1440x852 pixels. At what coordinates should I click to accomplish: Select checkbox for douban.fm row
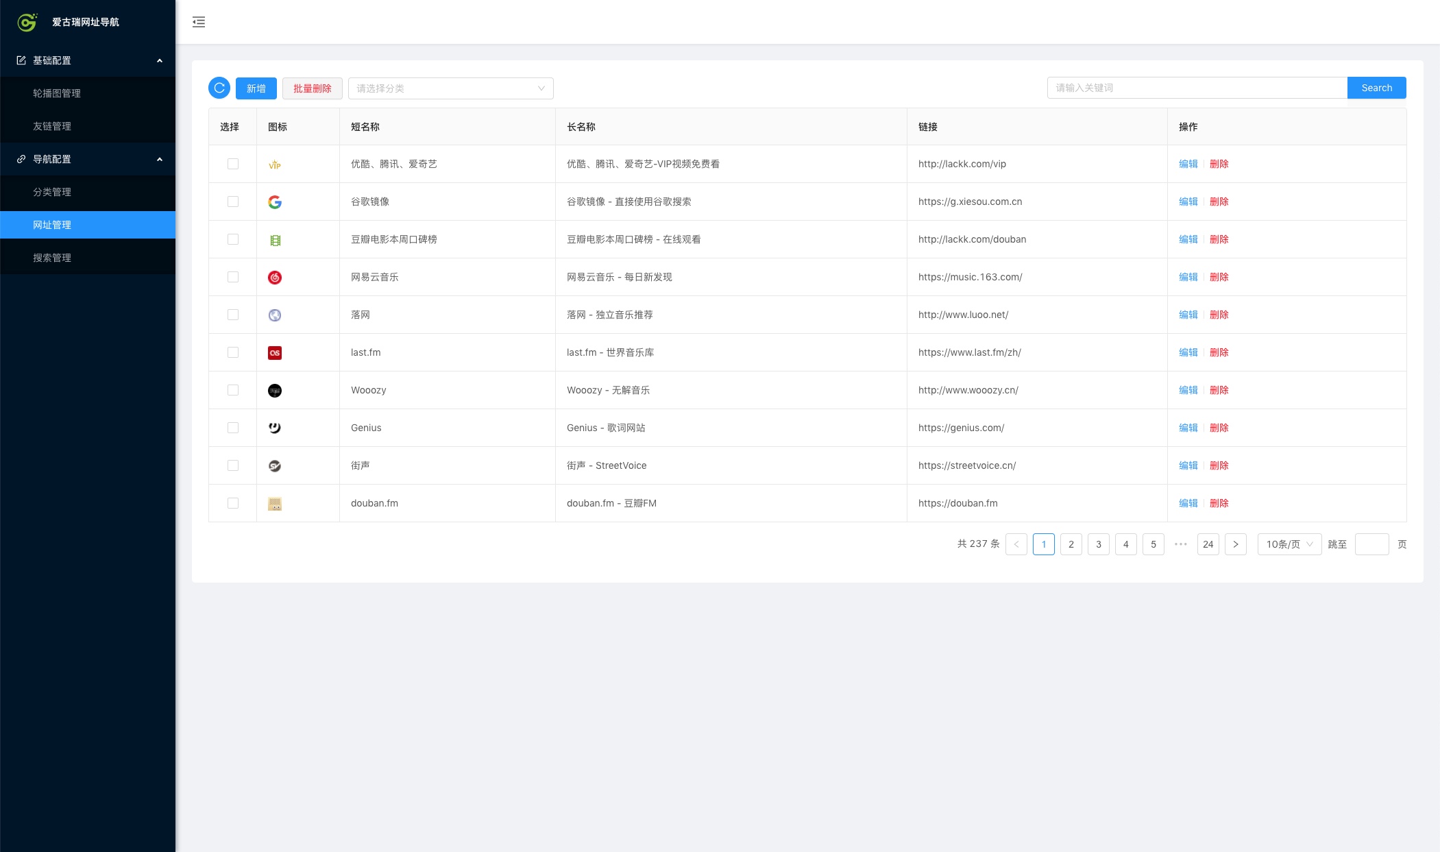[x=233, y=503]
